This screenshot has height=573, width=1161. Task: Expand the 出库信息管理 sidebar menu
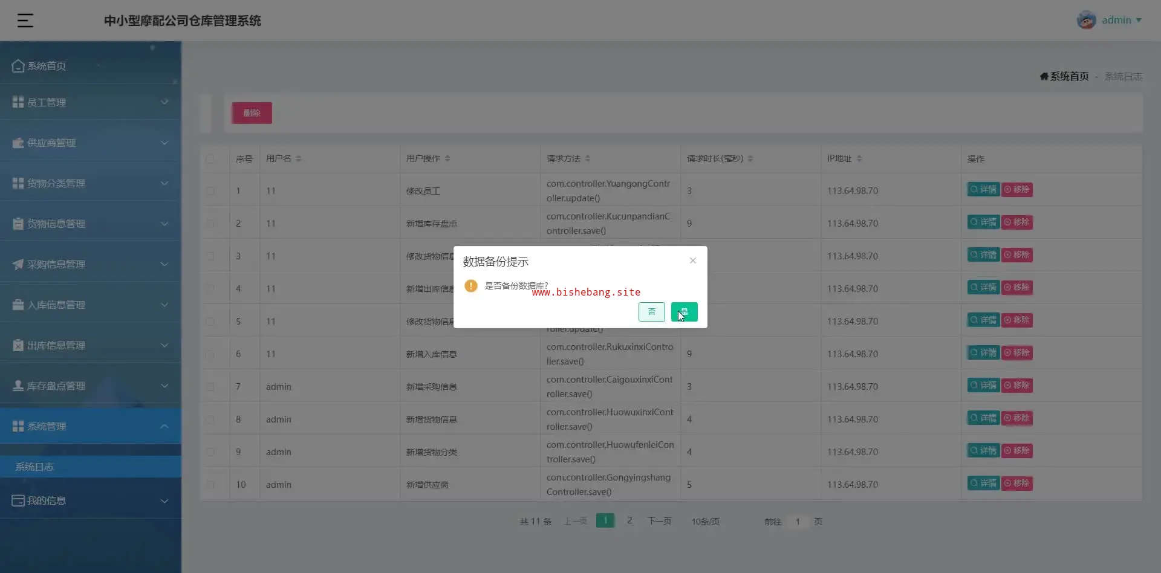(91, 345)
